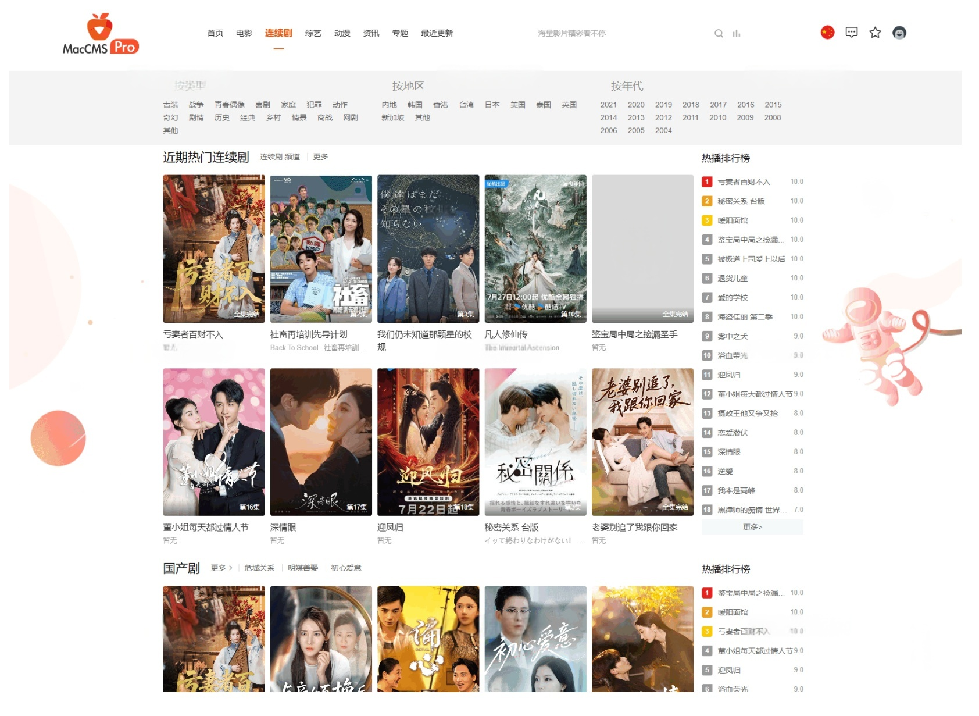
Task: Filter by 网剧 genre
Action: 351,117
